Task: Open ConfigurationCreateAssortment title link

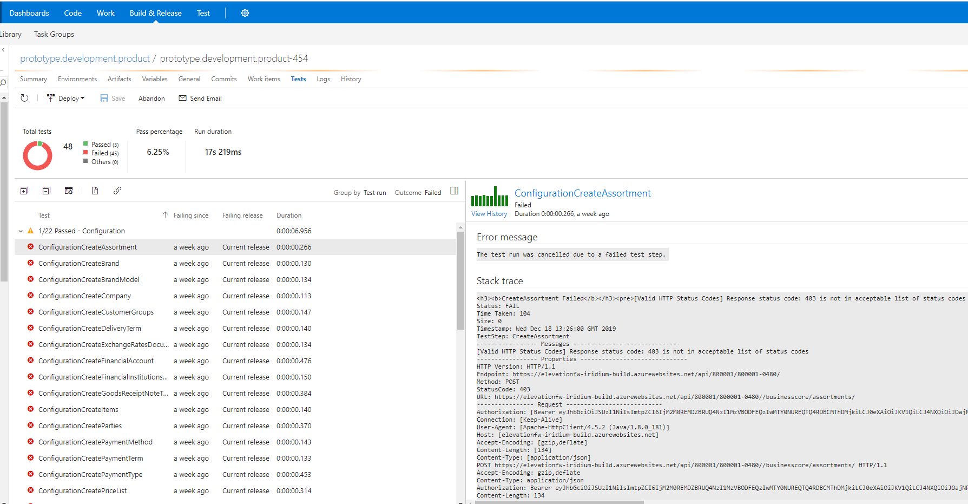Action: tap(583, 193)
